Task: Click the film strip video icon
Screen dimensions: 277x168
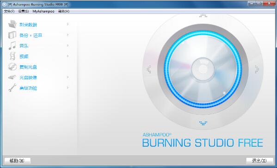Action: (12, 56)
